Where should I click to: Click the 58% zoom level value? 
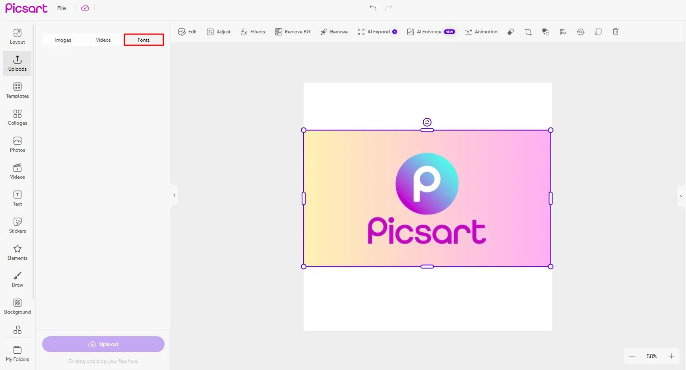(652, 356)
